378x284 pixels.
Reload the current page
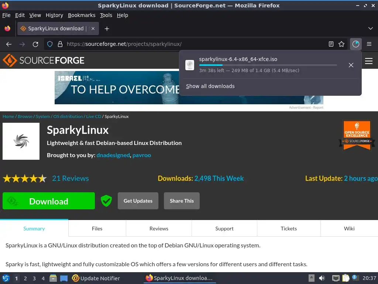[x=35, y=44]
